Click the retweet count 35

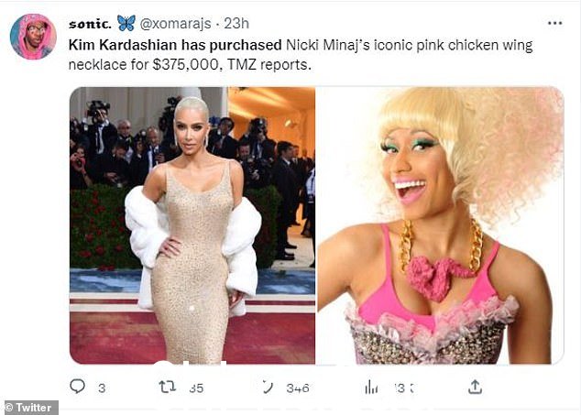(196, 388)
